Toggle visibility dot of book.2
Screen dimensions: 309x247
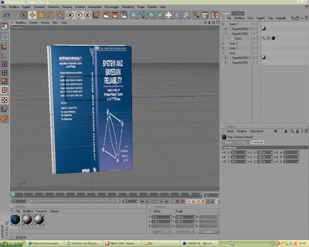(254, 43)
